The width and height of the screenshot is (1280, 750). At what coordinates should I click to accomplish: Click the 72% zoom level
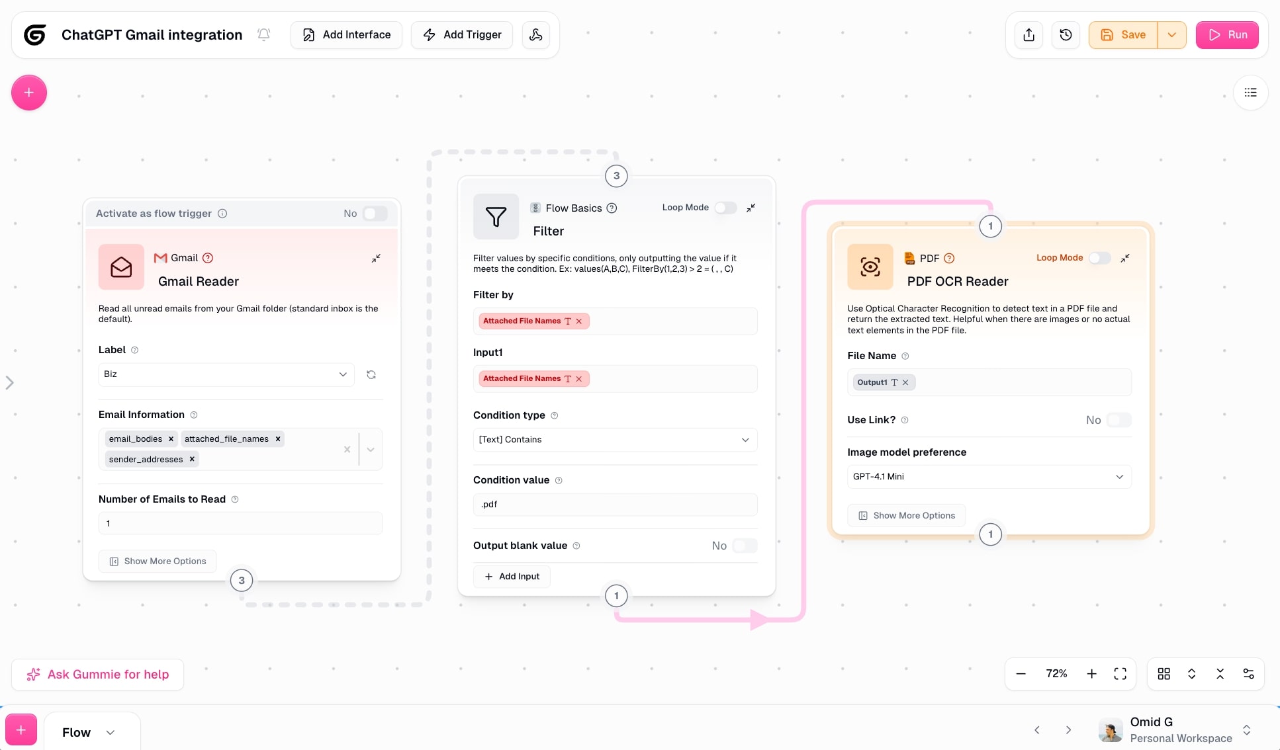coord(1056,674)
